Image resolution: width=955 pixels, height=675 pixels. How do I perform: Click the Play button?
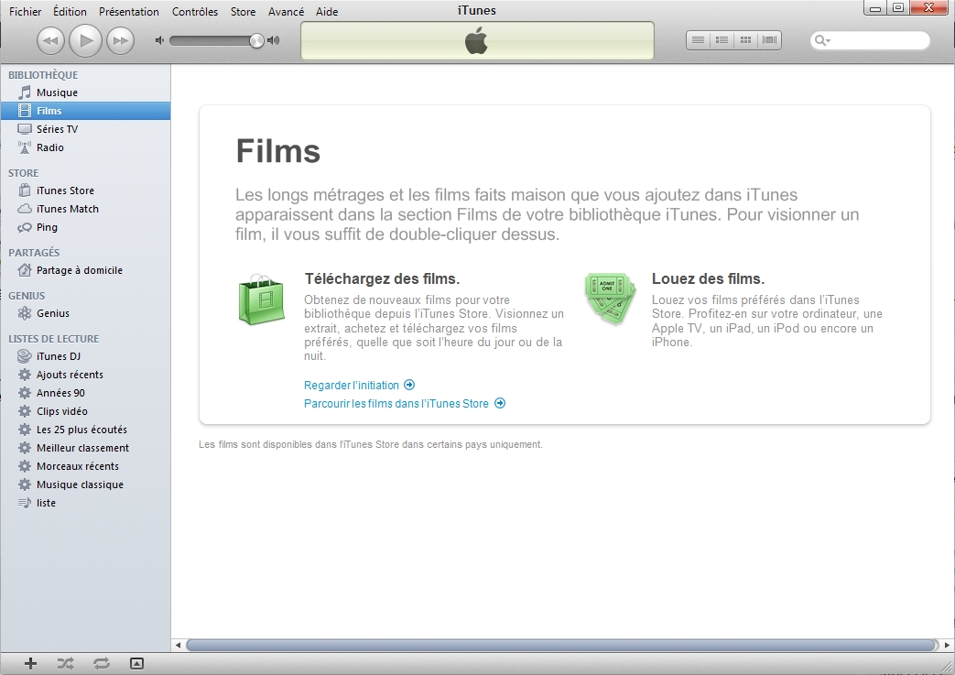(x=85, y=41)
